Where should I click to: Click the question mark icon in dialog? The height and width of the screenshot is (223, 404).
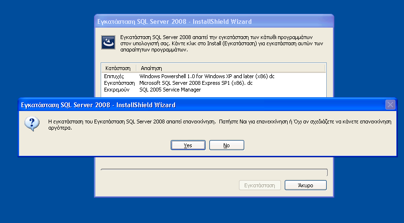click(32, 124)
